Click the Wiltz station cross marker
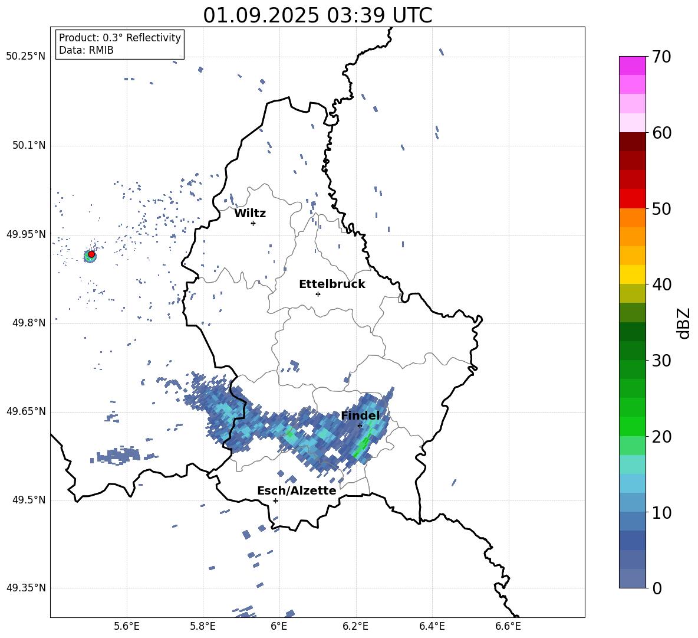Viewport: 698px width, 638px height. (253, 223)
